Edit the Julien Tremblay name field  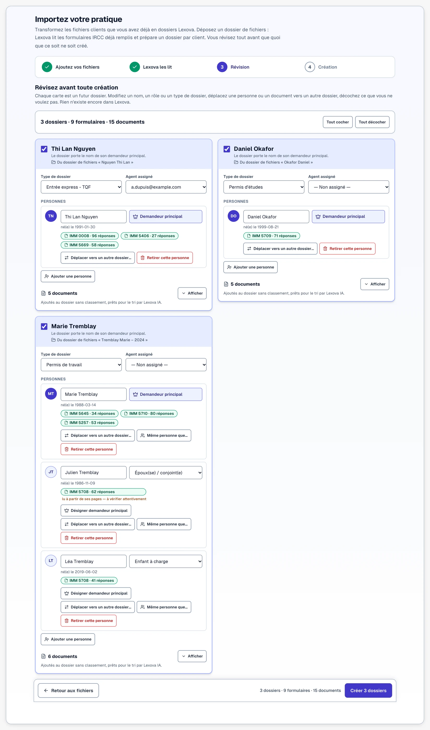94,472
